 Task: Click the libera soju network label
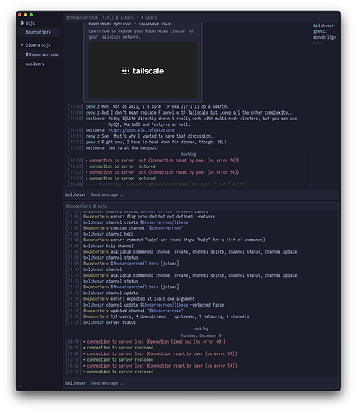click(x=38, y=45)
